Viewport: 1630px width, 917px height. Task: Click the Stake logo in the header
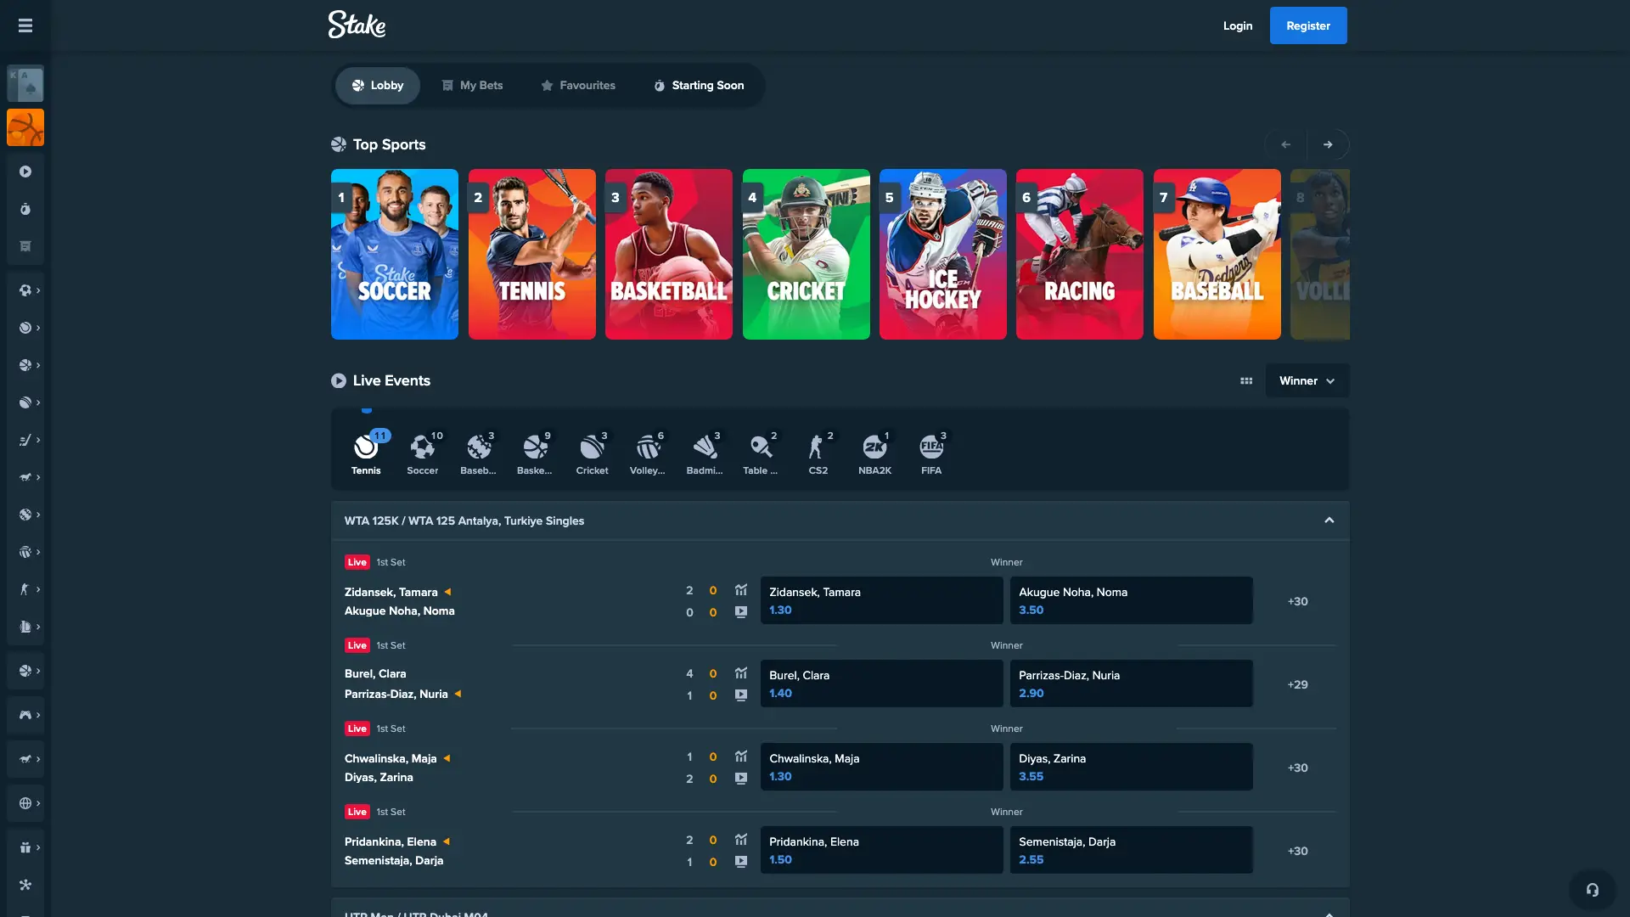pyautogui.click(x=357, y=25)
